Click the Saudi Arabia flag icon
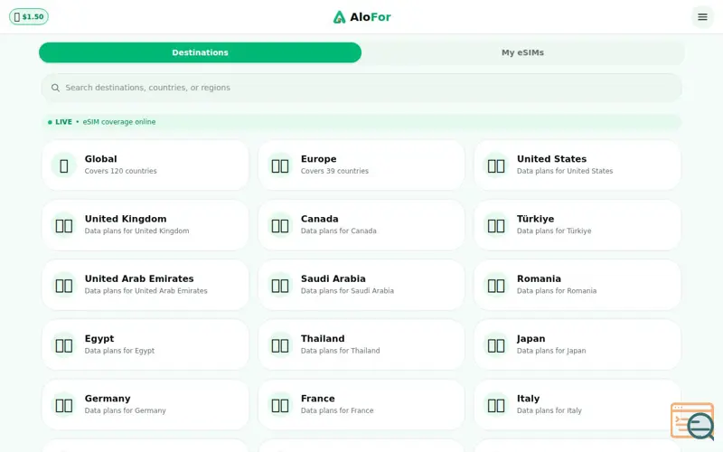Image resolution: width=723 pixels, height=452 pixels. (x=280, y=285)
